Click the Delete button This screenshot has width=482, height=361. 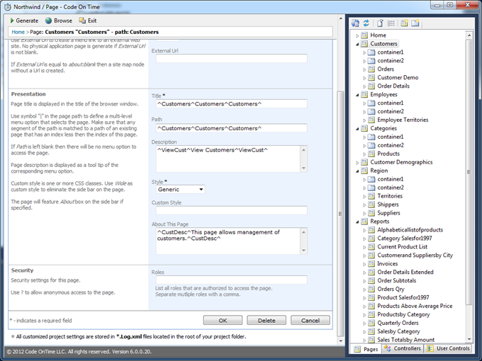pyautogui.click(x=267, y=320)
